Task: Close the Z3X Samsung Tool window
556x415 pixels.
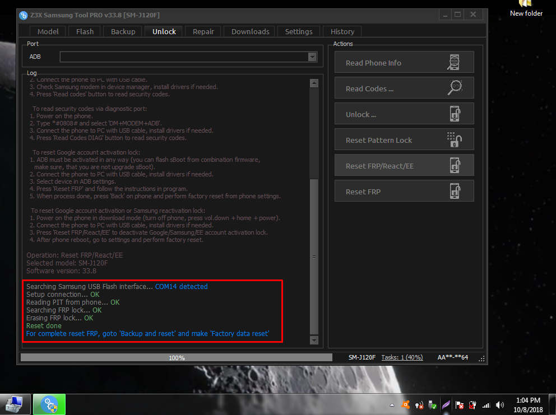Action: coord(473,15)
